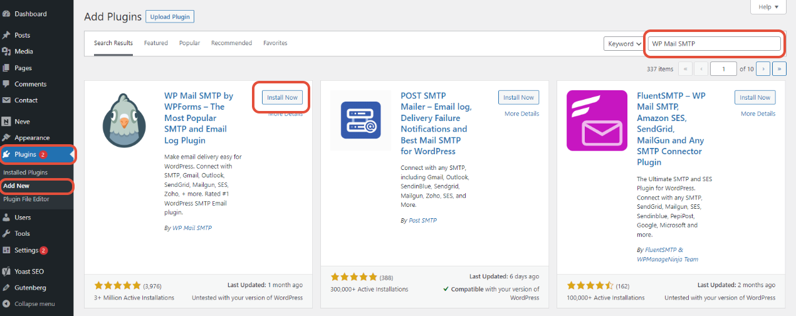
Task: Open Add New plugins submenu item
Action: click(16, 186)
